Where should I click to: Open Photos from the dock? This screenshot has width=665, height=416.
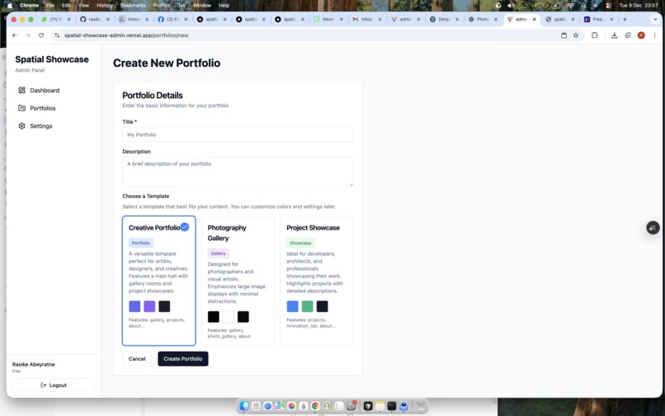[291, 406]
